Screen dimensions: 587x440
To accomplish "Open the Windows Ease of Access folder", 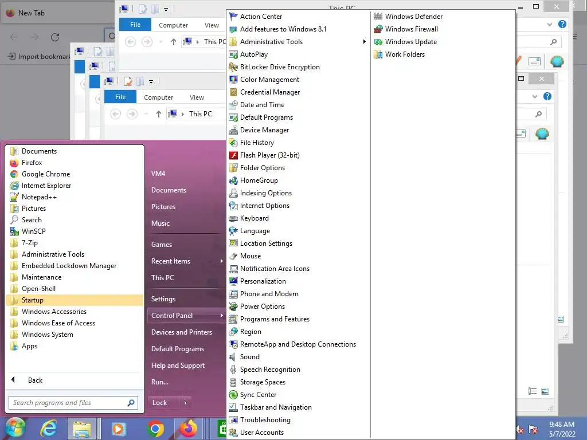I will [75, 323].
